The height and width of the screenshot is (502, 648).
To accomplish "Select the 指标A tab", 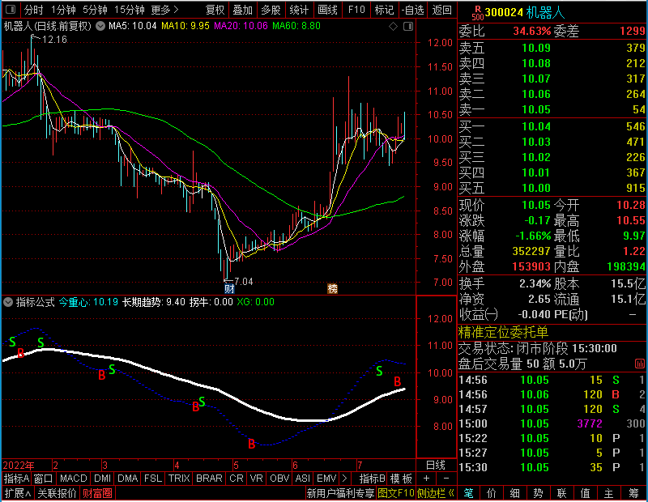I will tap(16, 479).
